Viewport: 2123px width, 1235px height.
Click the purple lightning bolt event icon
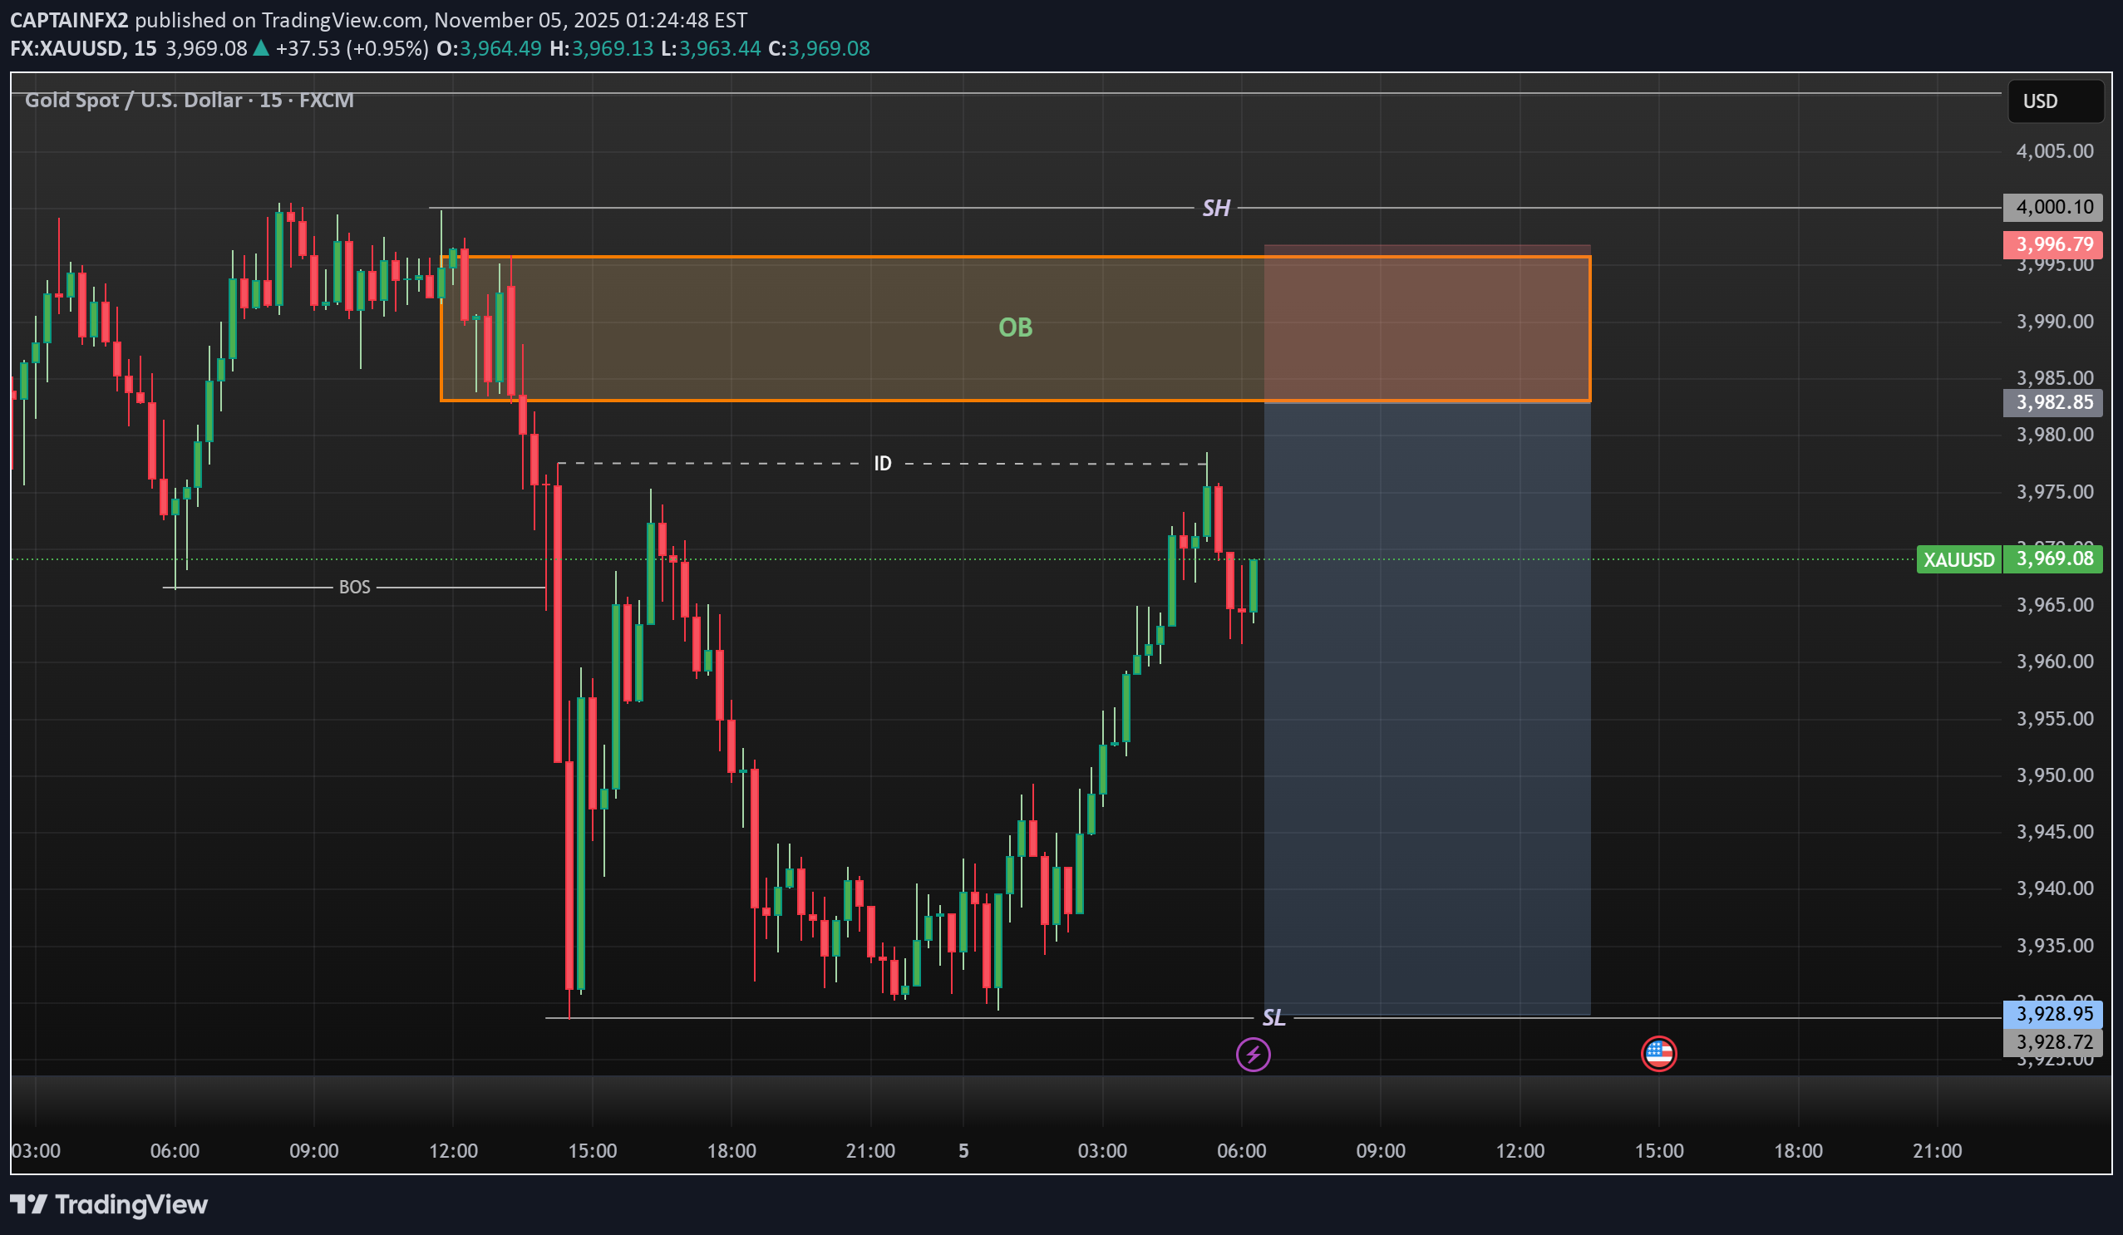1253,1054
